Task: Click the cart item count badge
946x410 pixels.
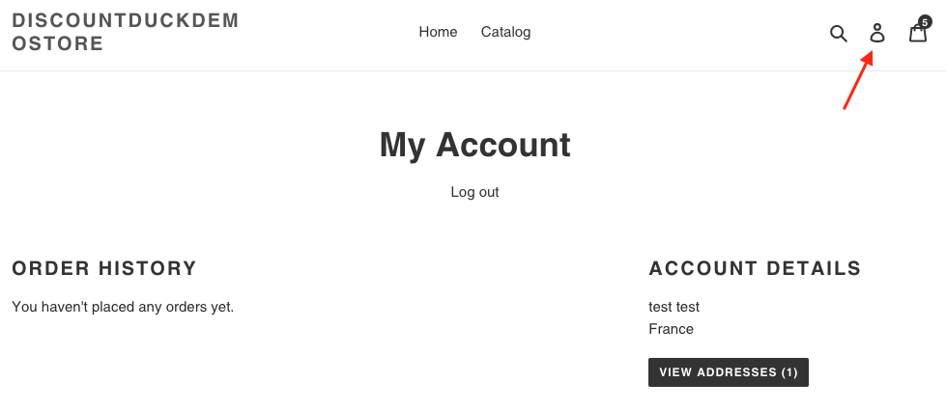Action: 925,21
